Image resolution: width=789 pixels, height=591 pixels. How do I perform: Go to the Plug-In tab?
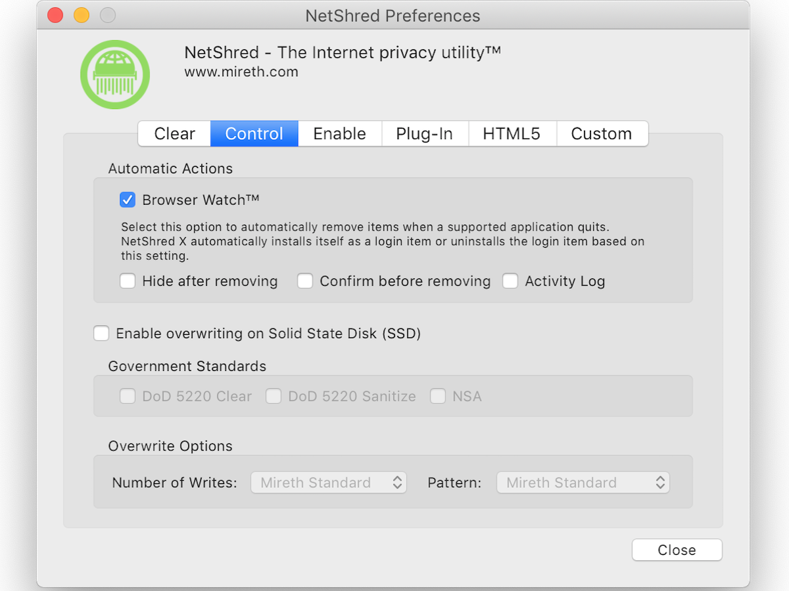tap(424, 134)
